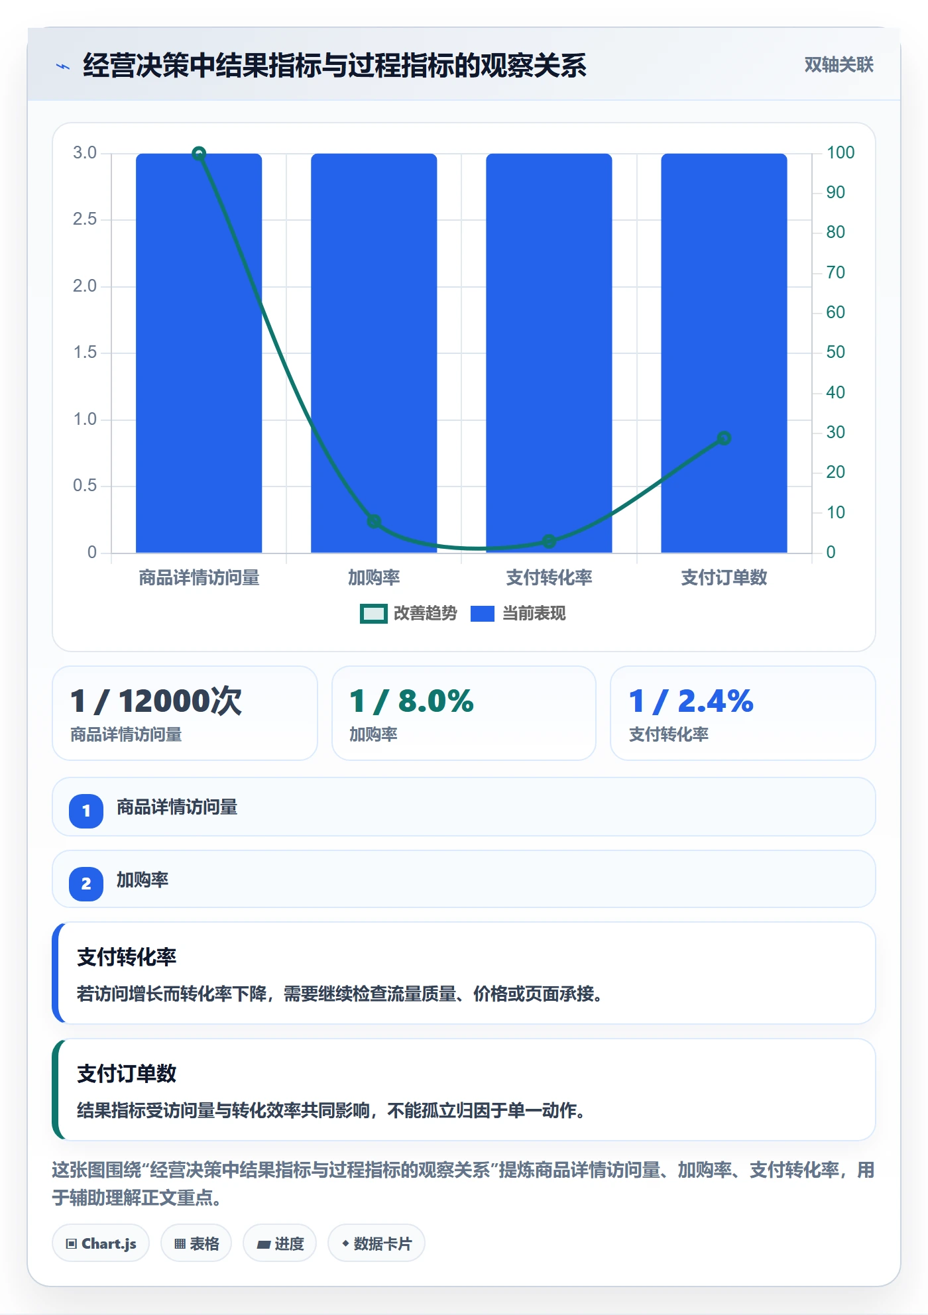Click the 支付订单数 note card heading
928x1315 pixels.
[127, 1074]
